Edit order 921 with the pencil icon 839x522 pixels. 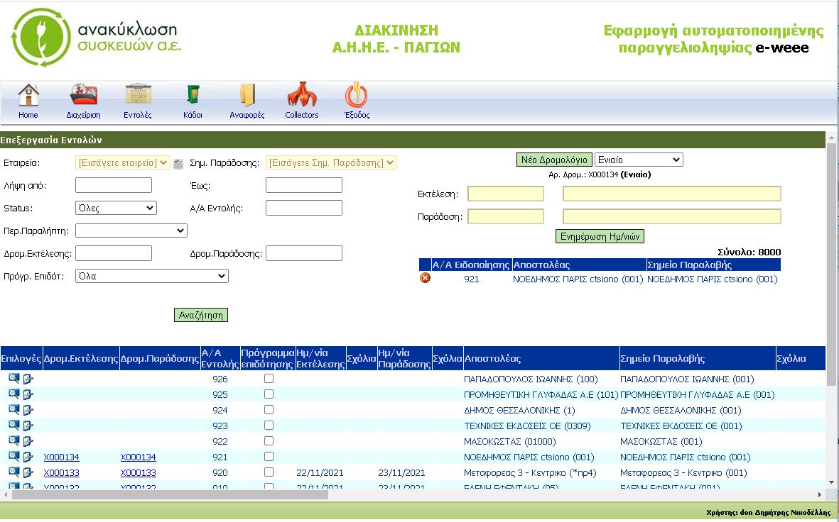click(28, 456)
